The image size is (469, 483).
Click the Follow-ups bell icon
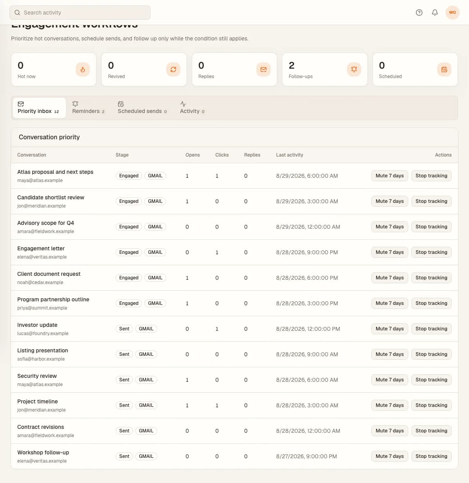354,69
